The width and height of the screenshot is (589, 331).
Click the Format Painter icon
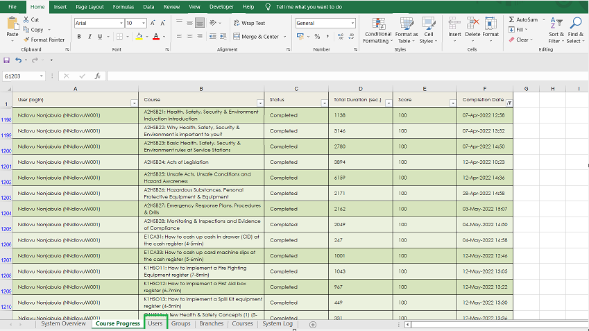tap(26, 40)
